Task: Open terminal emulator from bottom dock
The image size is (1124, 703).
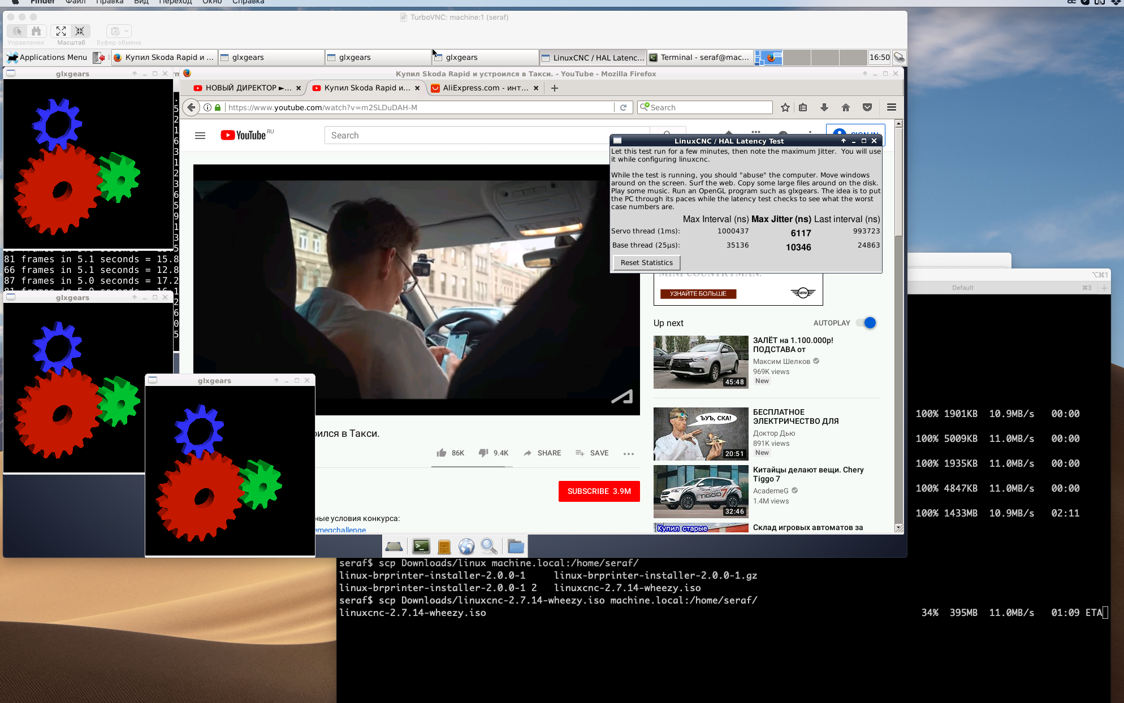Action: point(421,546)
